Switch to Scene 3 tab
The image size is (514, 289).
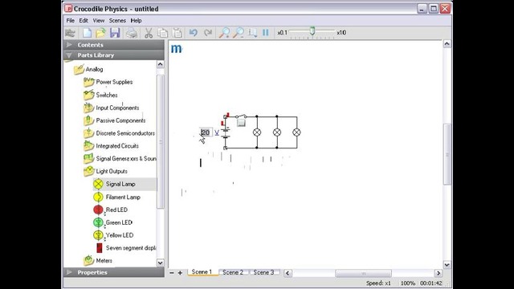263,272
